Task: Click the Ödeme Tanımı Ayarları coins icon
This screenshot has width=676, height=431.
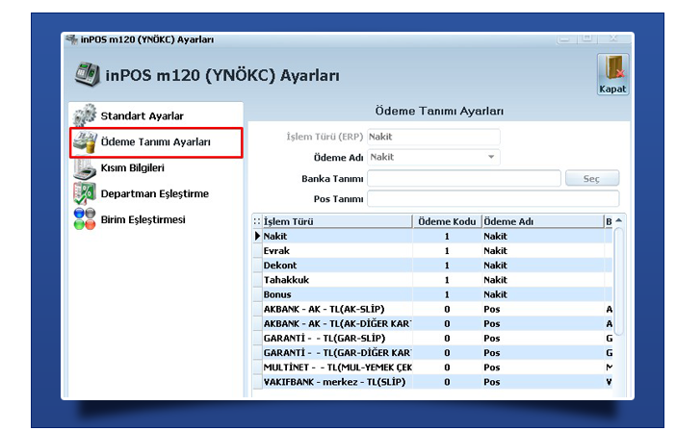Action: point(84,142)
